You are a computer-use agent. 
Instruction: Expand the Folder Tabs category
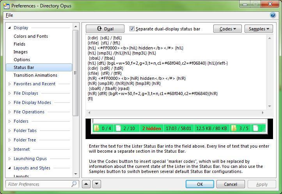[x=9, y=131]
